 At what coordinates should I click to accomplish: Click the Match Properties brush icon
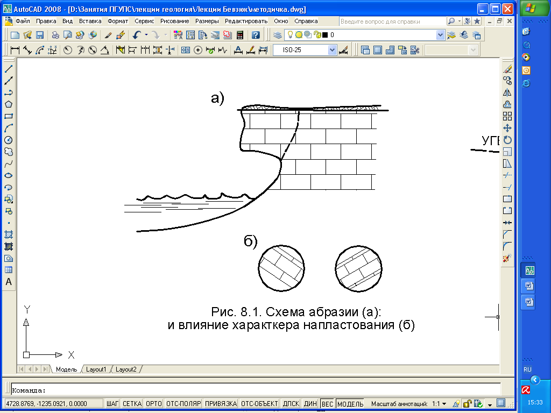click(x=108, y=35)
